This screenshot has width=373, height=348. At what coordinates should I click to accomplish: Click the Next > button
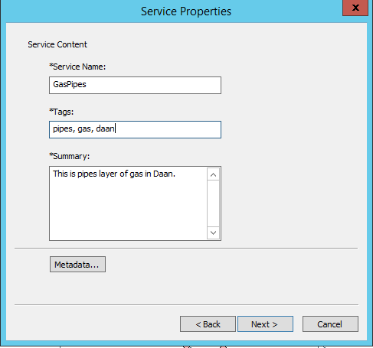265,324
